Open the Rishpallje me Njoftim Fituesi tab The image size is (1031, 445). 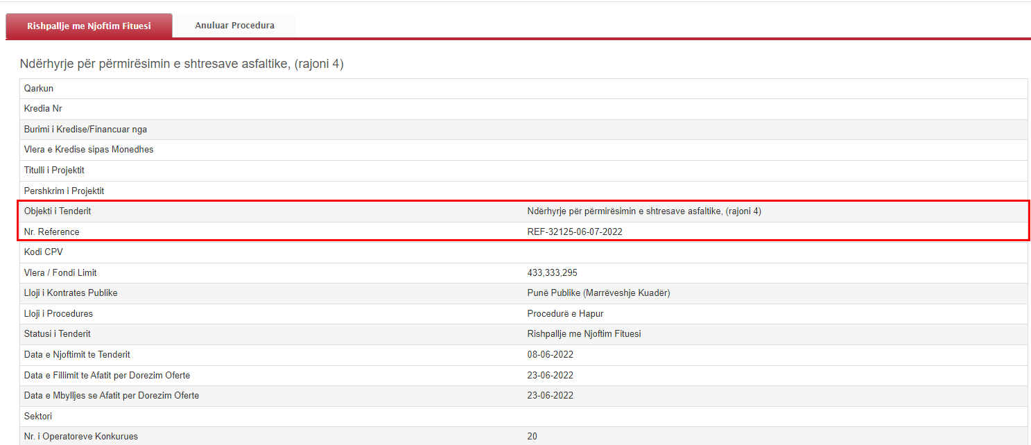(x=89, y=26)
